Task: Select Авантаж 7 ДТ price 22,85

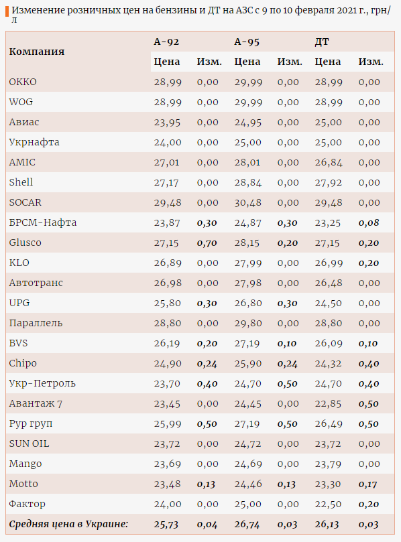Action: pos(328,404)
